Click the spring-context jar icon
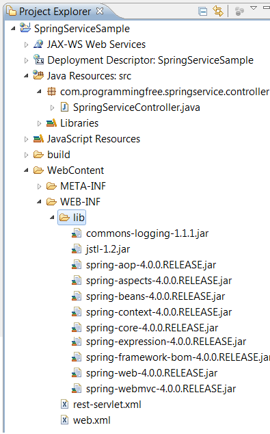 click(x=77, y=312)
